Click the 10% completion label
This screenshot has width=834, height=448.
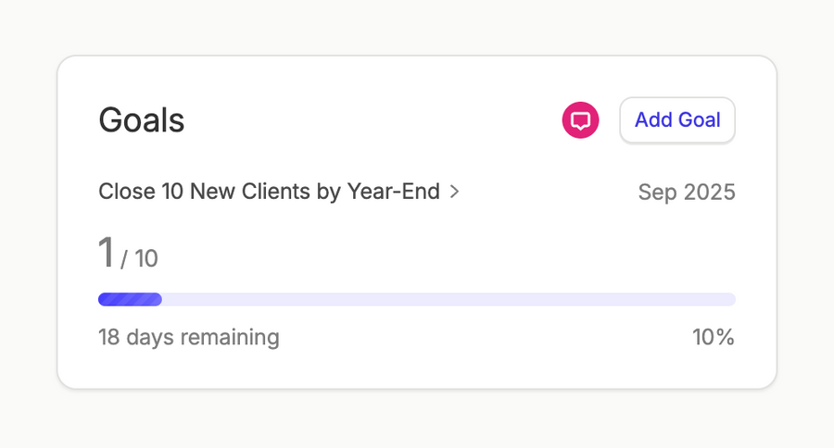pos(714,337)
